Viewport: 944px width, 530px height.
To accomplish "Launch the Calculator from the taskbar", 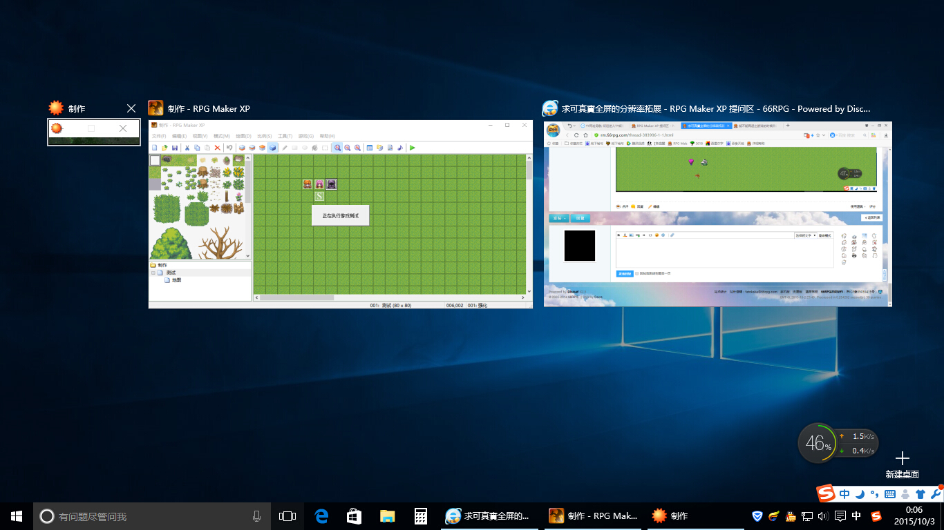I will [x=420, y=516].
